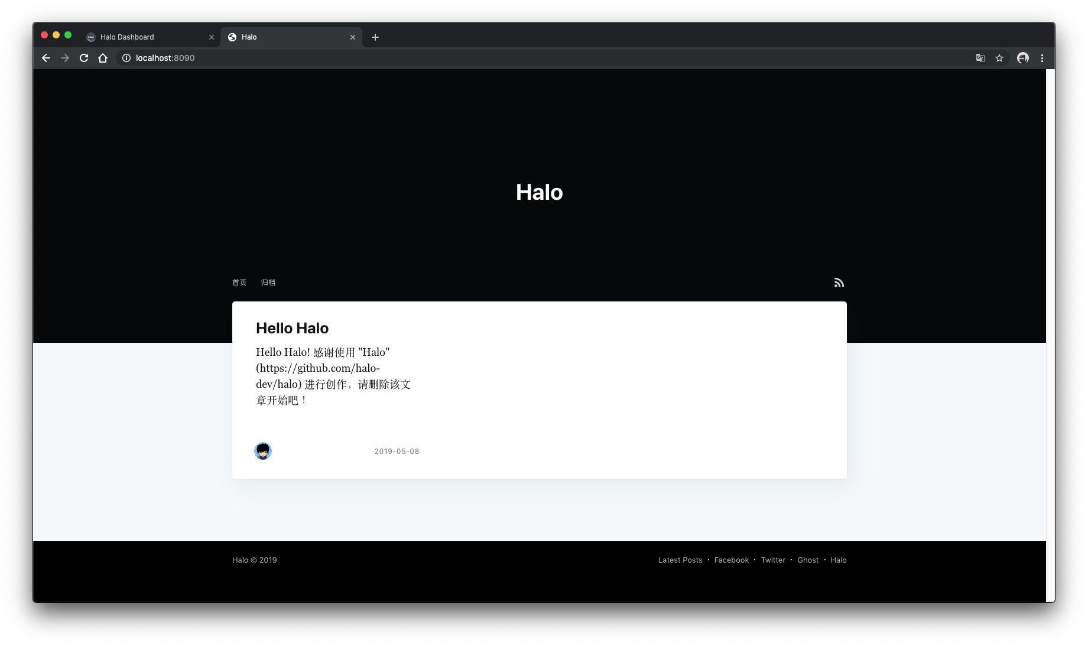Screen dimensions: 1088x646
Task: Click the green fullscreen window button
Action: click(x=68, y=35)
